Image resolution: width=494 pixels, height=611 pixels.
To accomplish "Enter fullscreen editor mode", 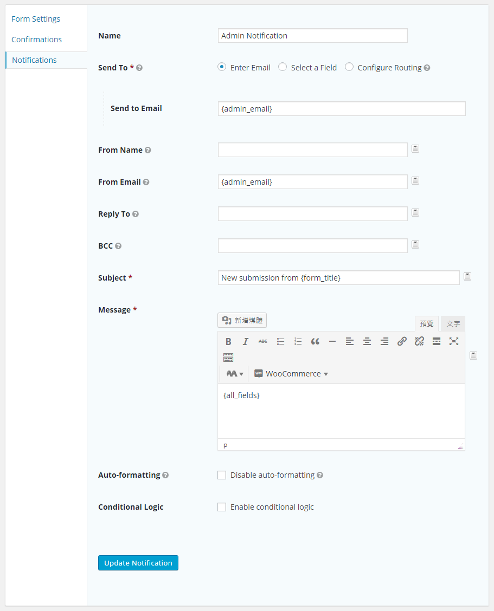I will 454,341.
